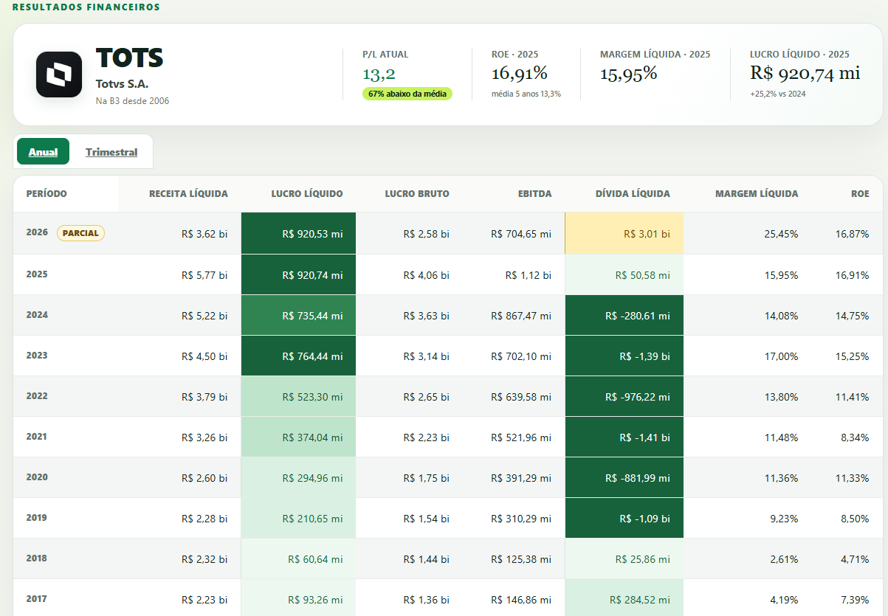888x616 pixels.
Task: Click the RESULTADOS FINANCEIROS section heading
Action: (x=86, y=7)
